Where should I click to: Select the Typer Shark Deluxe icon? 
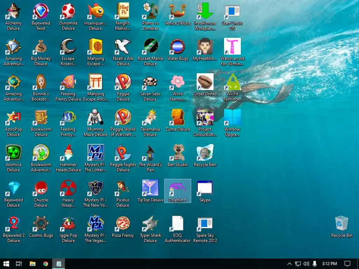pos(150,223)
